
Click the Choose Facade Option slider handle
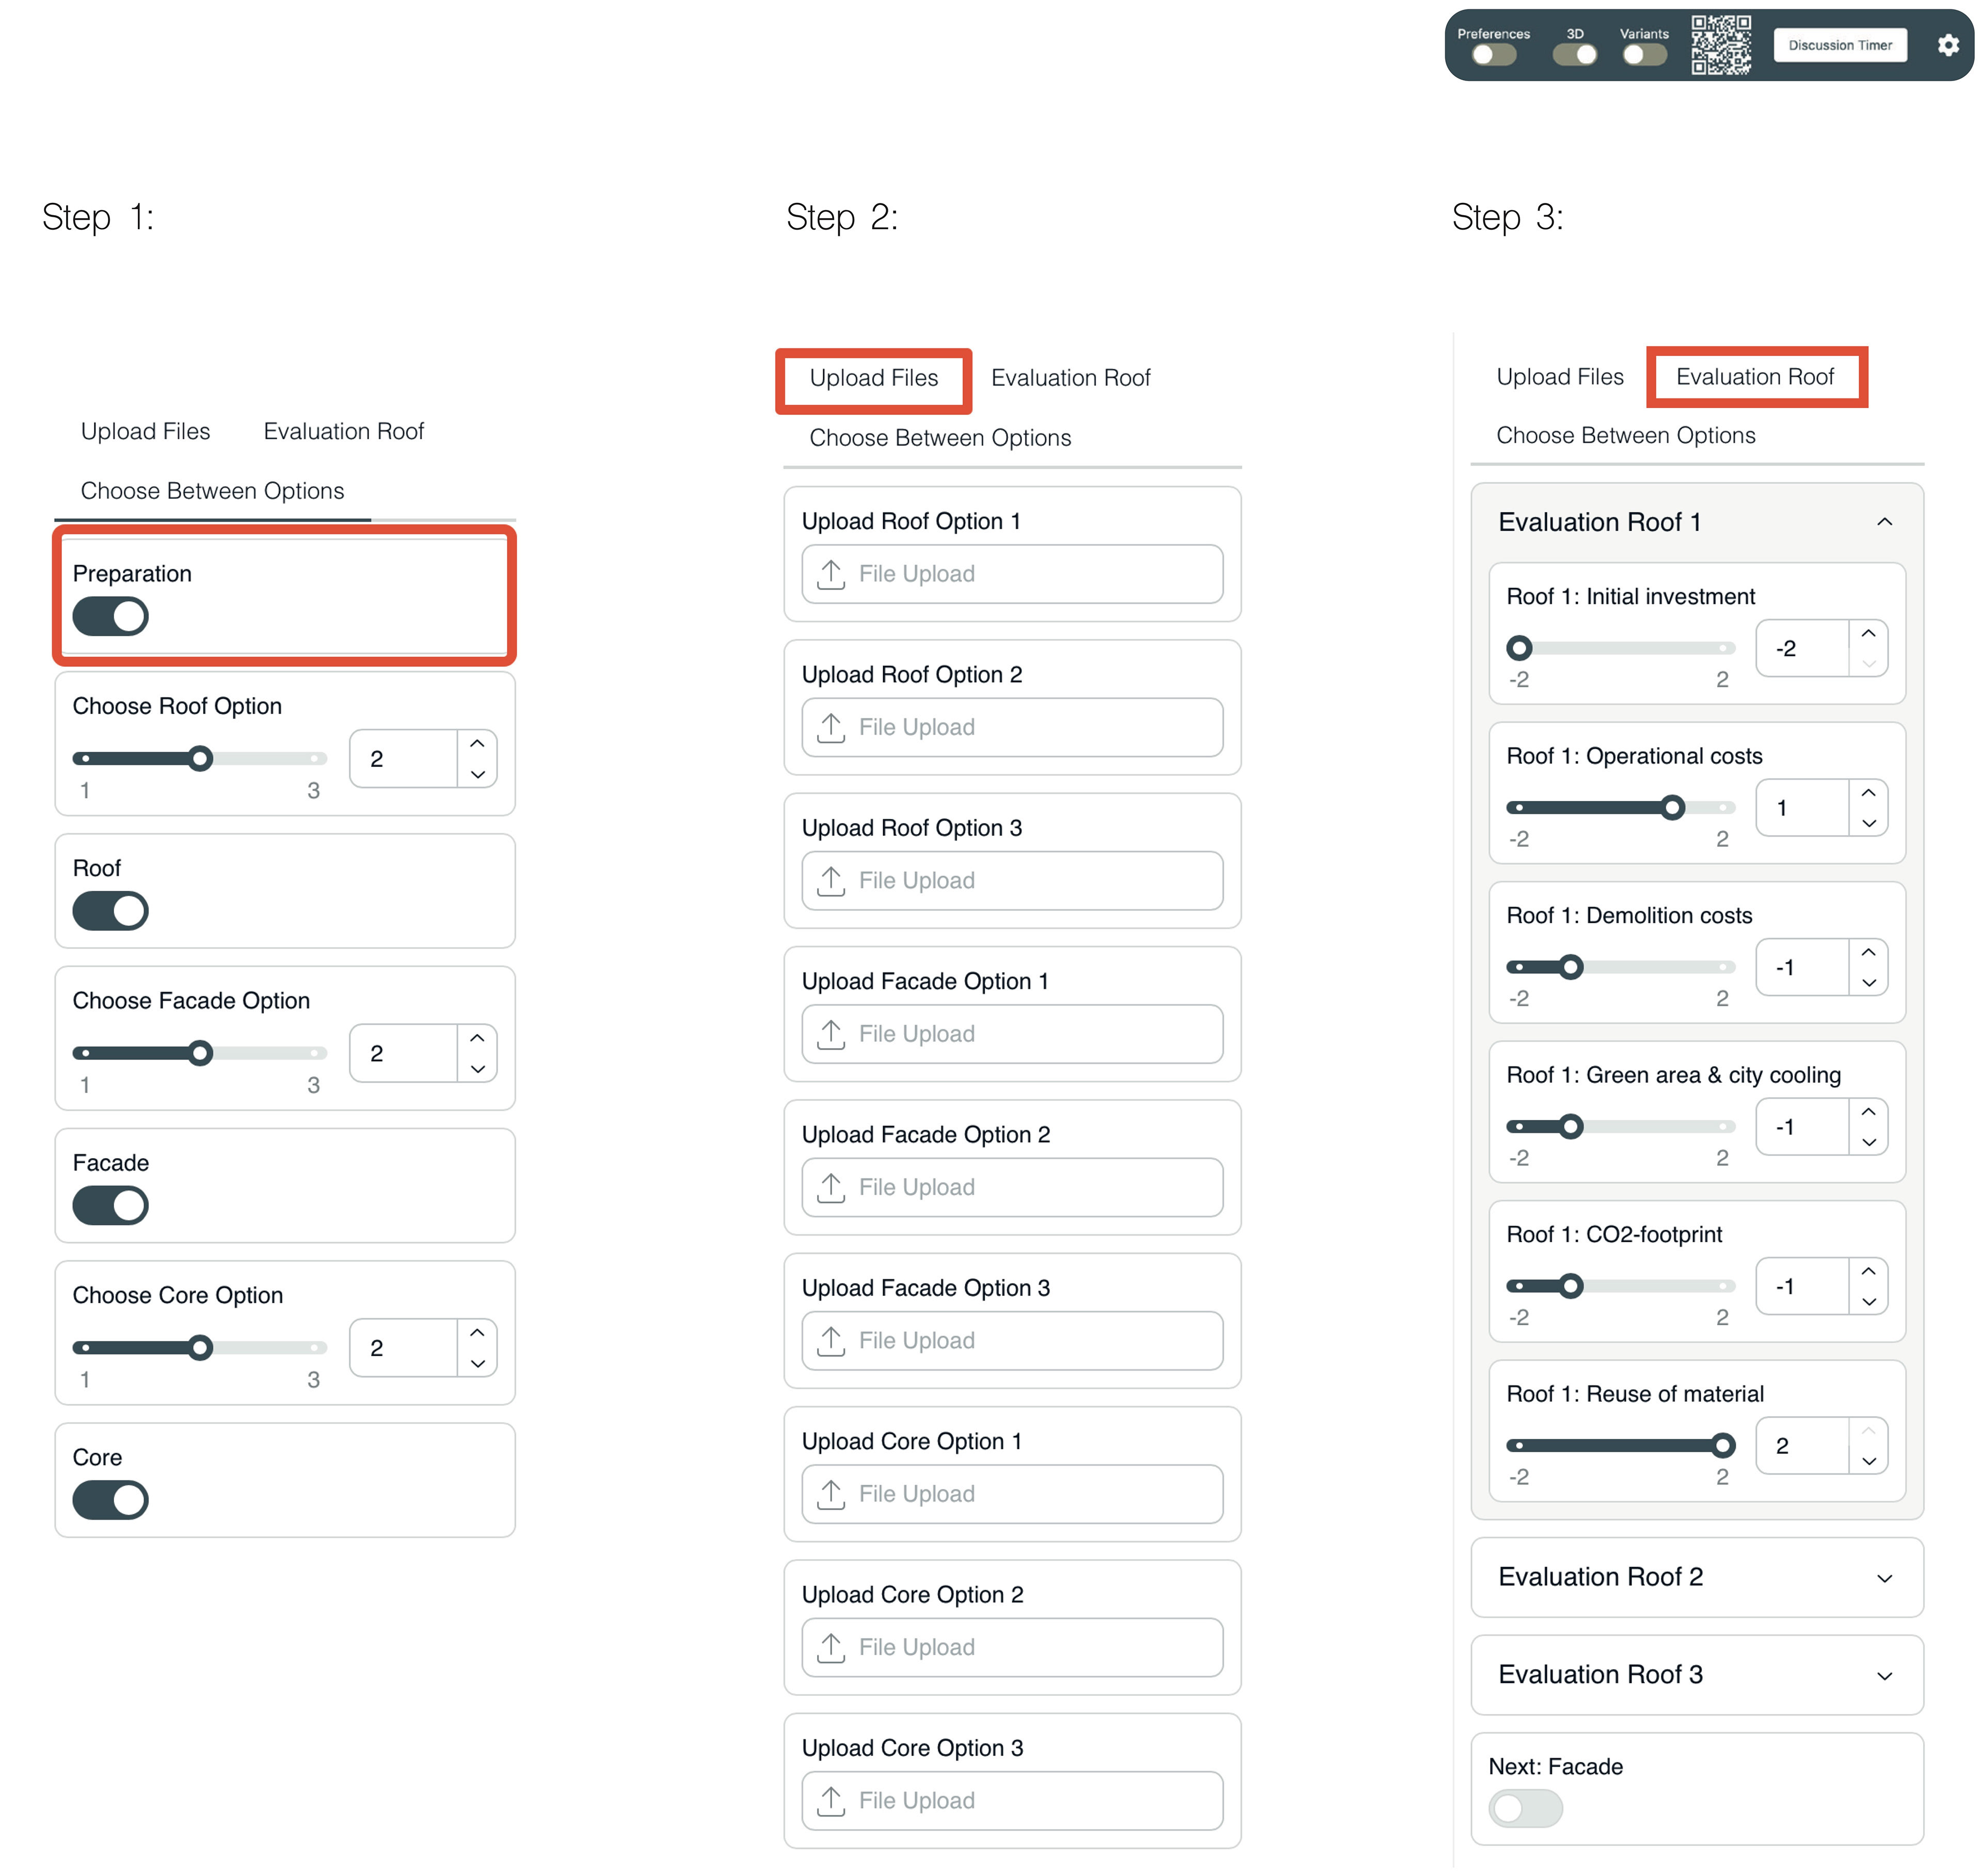coord(200,1053)
